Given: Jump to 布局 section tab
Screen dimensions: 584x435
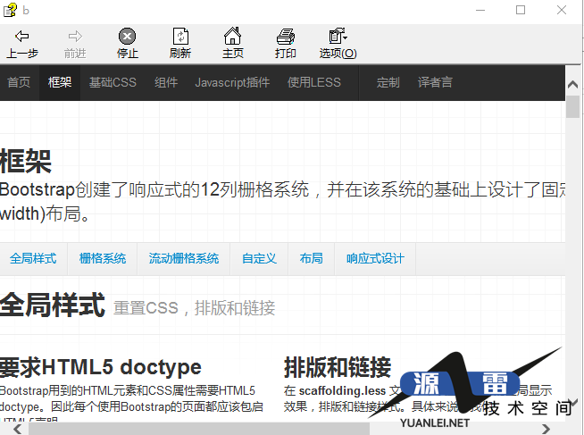Looking at the screenshot, I should click(x=312, y=258).
